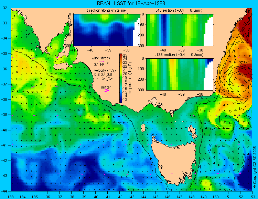Screen dimensions: 258x199
Task: Click Kangaroo Island on the map
Action: click(x=62, y=67)
